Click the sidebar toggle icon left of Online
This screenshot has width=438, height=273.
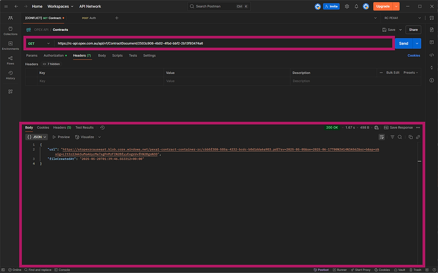[4, 270]
